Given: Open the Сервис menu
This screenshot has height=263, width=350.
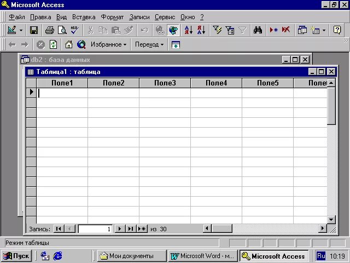Looking at the screenshot, I should coord(165,17).
